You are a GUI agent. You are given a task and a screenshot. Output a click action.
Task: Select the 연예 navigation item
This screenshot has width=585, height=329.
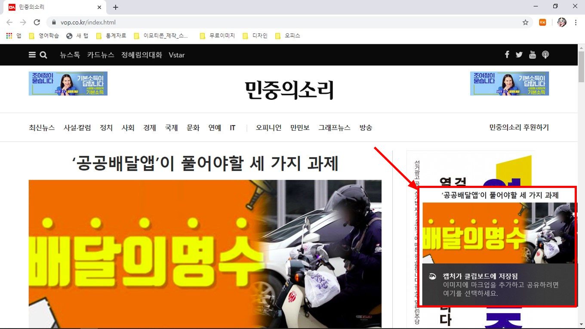tap(215, 128)
